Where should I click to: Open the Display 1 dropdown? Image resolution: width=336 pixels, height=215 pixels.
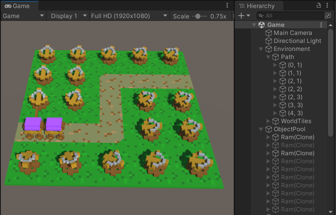pos(68,16)
